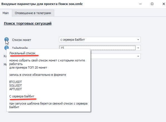Expand the third dropdown arrow below Таймфрейм
The height and width of the screenshot is (122, 166).
[138, 56]
